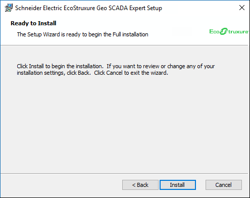The image size is (250, 198).
Task: Click the word "Cancel" inside the instruction paragraph
Action: click(114, 73)
